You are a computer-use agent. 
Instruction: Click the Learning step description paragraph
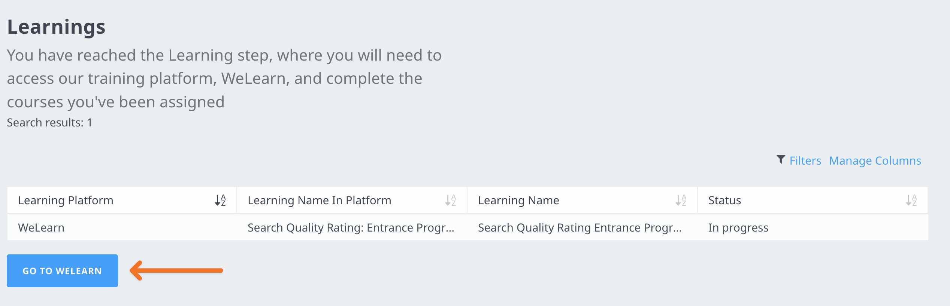tap(224, 78)
